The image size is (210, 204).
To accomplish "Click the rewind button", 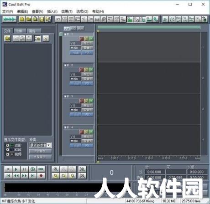I will (x=16, y=176).
